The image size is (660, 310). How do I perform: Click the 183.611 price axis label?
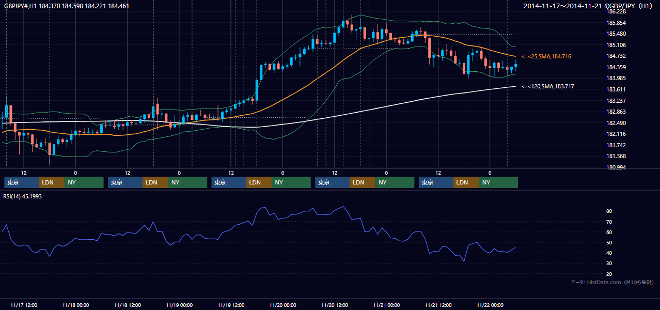pos(616,89)
